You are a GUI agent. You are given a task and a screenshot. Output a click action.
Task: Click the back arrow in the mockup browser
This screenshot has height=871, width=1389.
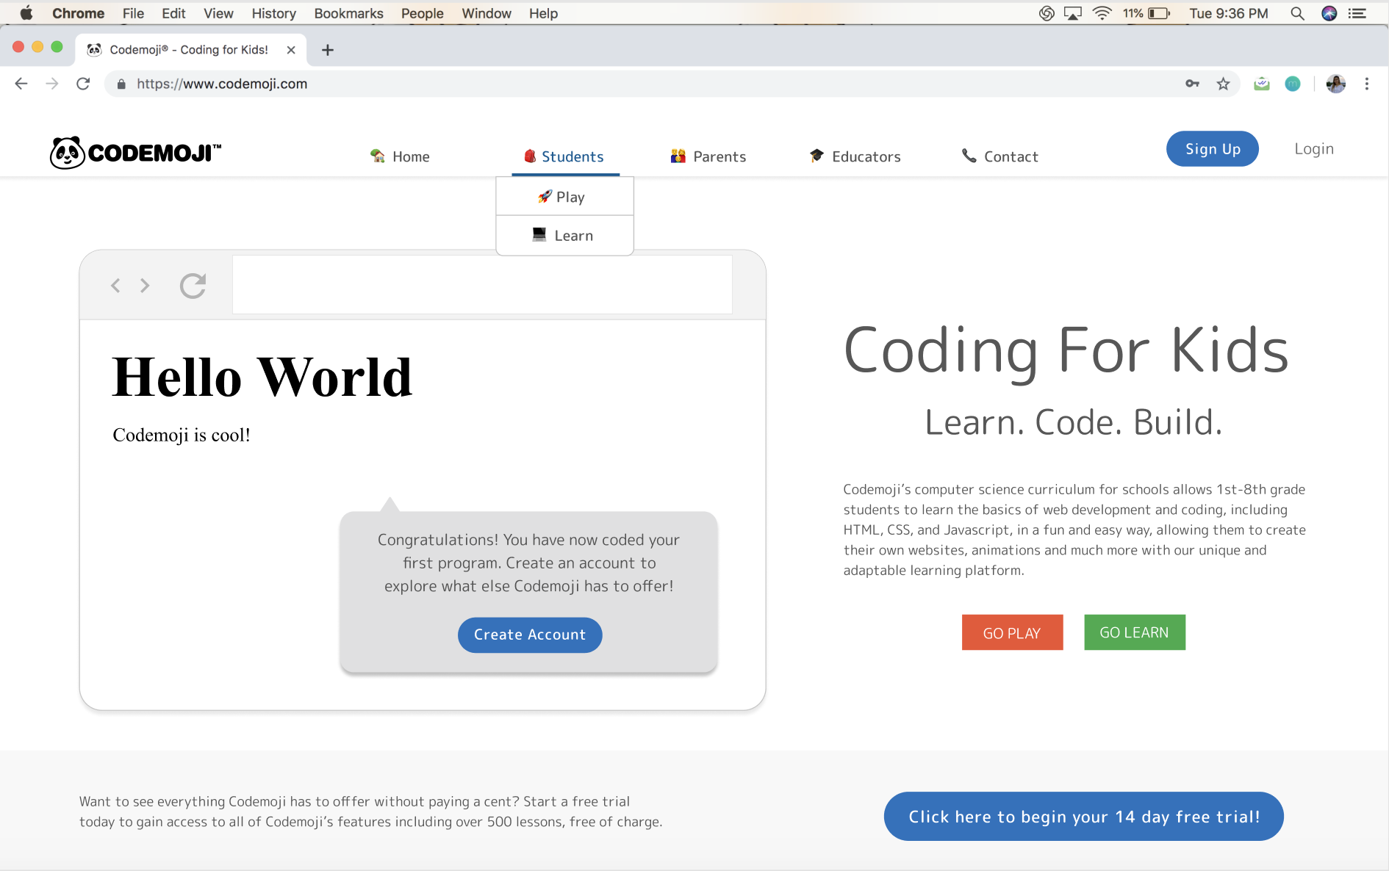(x=115, y=286)
